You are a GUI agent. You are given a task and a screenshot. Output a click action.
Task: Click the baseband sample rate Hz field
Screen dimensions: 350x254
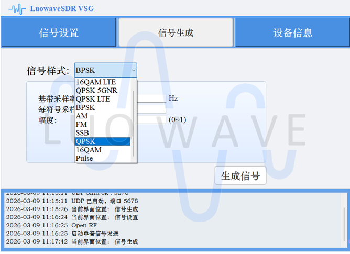151,98
